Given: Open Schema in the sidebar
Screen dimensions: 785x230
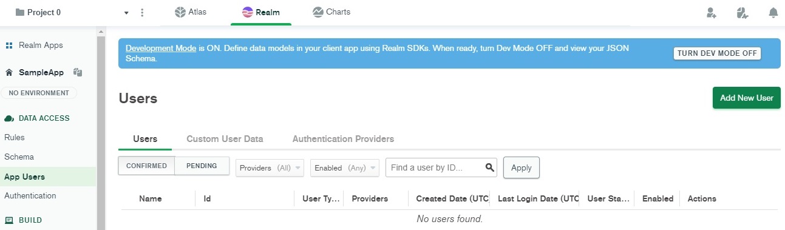Looking at the screenshot, I should [19, 157].
